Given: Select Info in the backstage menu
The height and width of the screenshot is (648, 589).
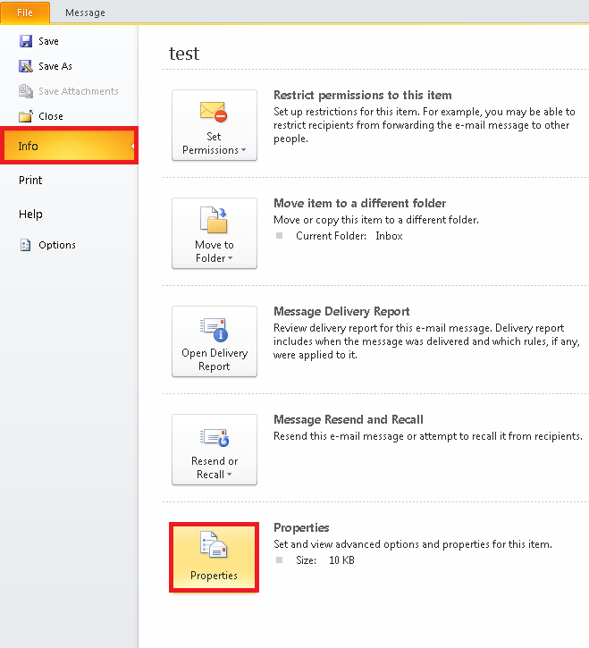Looking at the screenshot, I should (x=69, y=146).
